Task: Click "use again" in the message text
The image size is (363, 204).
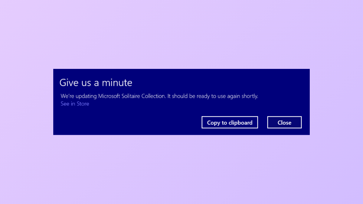Action: click(228, 96)
